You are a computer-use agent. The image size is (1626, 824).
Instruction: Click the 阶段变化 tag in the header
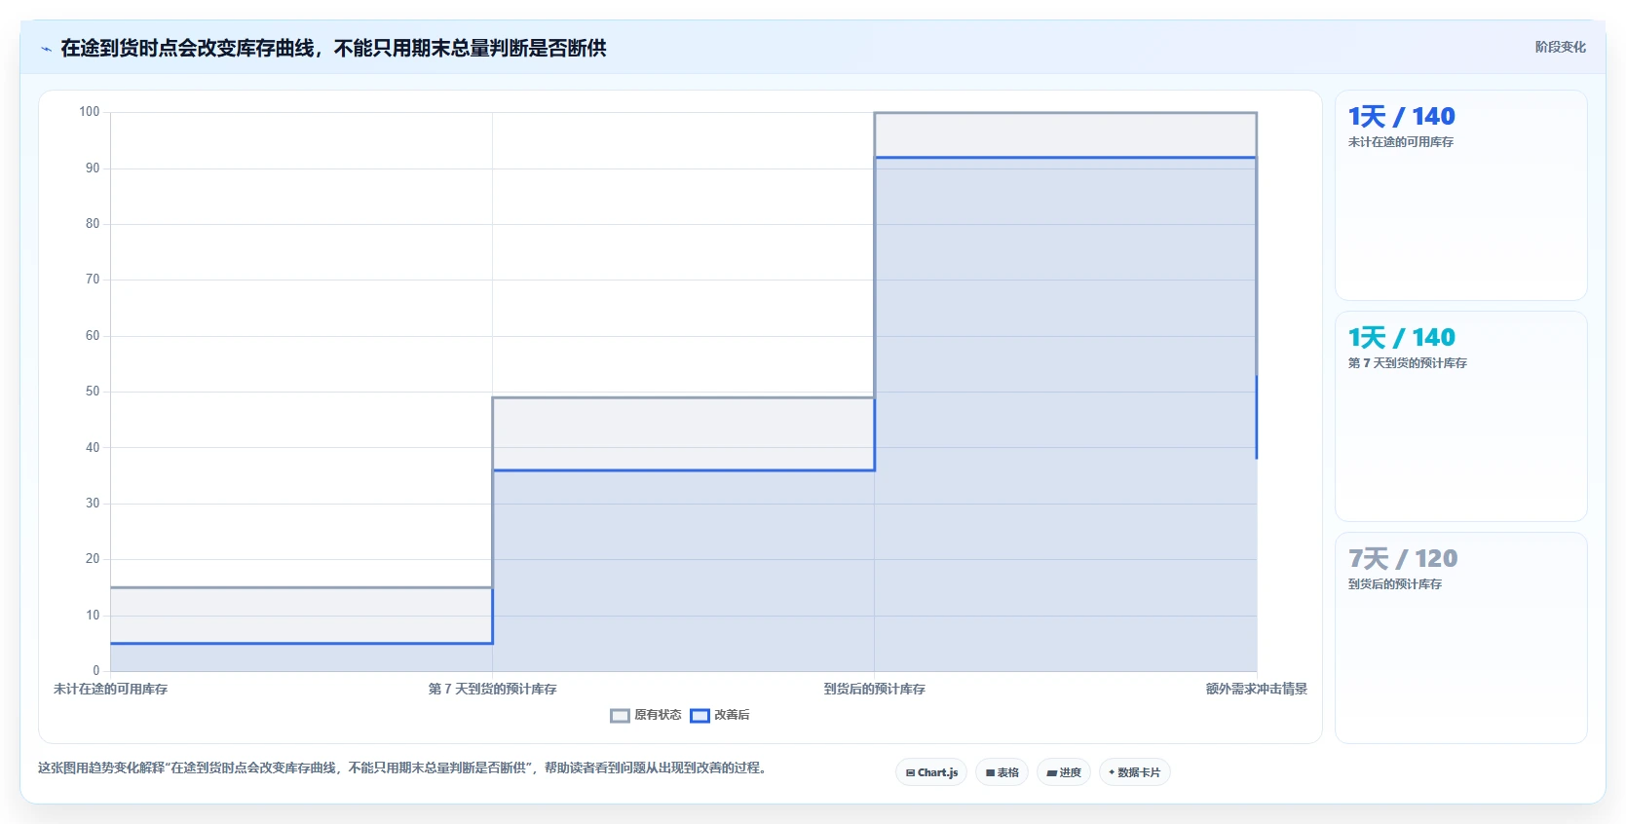point(1560,47)
